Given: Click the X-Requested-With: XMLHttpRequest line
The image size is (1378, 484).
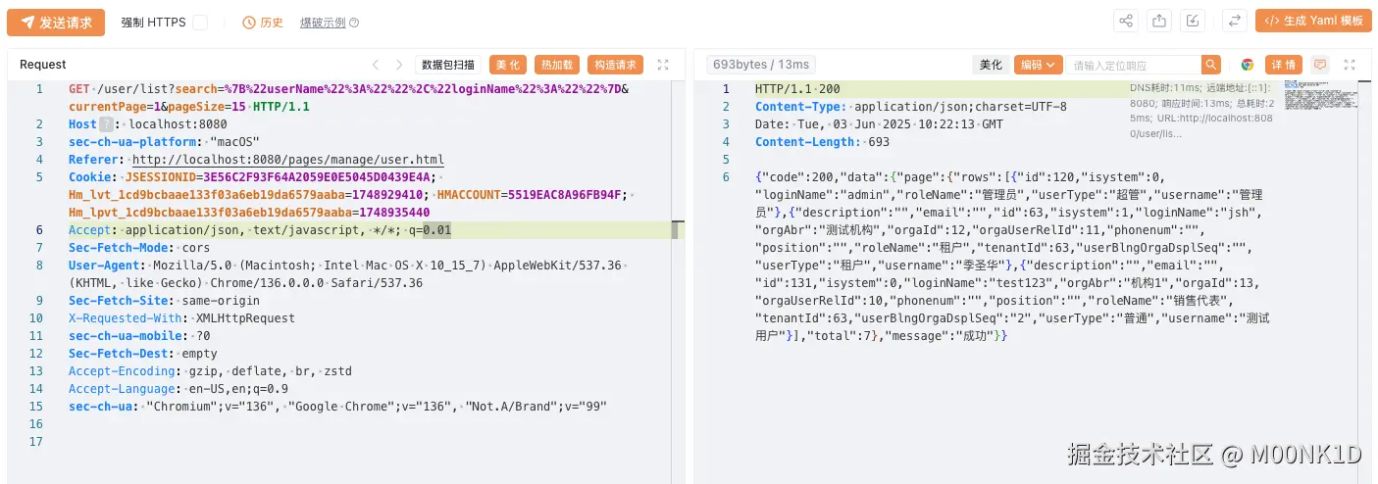Looking at the screenshot, I should coord(181,318).
